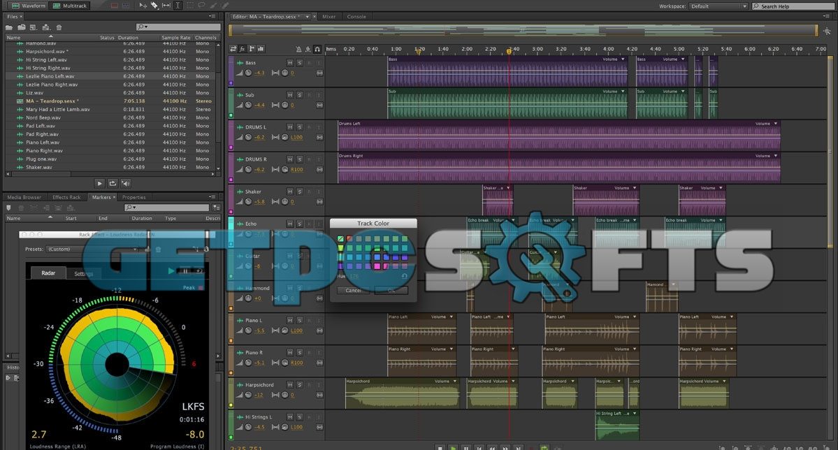Select the Settings tab in Loudness Radar
The height and width of the screenshot is (450, 838).
pyautogui.click(x=83, y=274)
